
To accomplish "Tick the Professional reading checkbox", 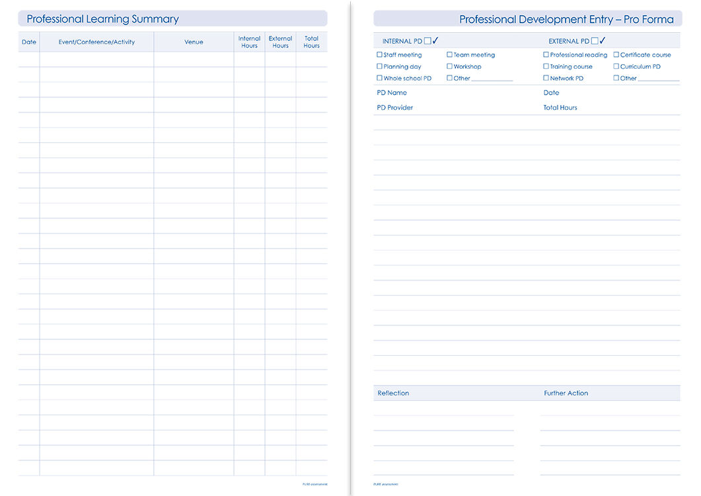I will tap(546, 55).
